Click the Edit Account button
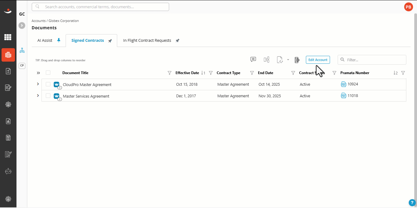Screen dimensions: 417x208 coord(318,60)
